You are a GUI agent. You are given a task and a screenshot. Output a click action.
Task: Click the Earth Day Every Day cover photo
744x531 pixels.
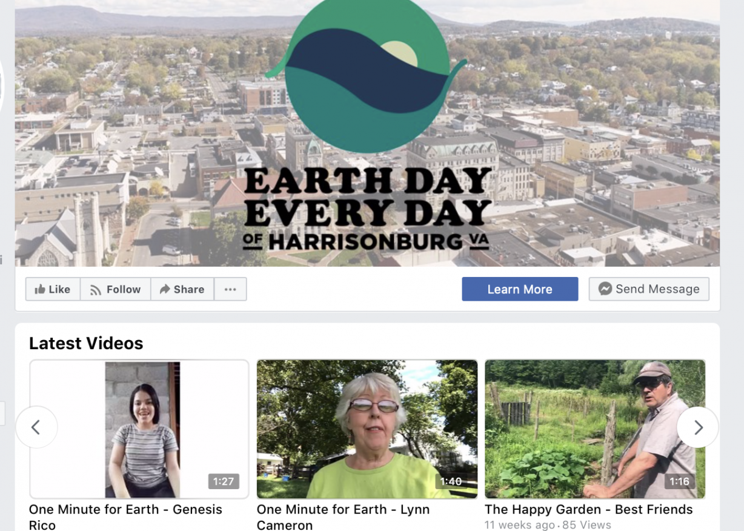tap(367, 133)
